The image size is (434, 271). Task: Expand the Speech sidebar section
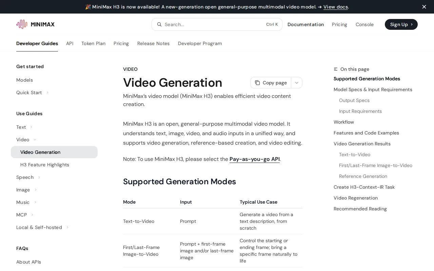tap(39, 177)
